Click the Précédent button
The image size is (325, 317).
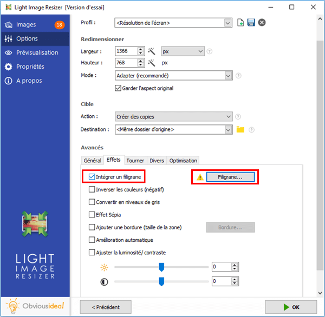(x=106, y=307)
